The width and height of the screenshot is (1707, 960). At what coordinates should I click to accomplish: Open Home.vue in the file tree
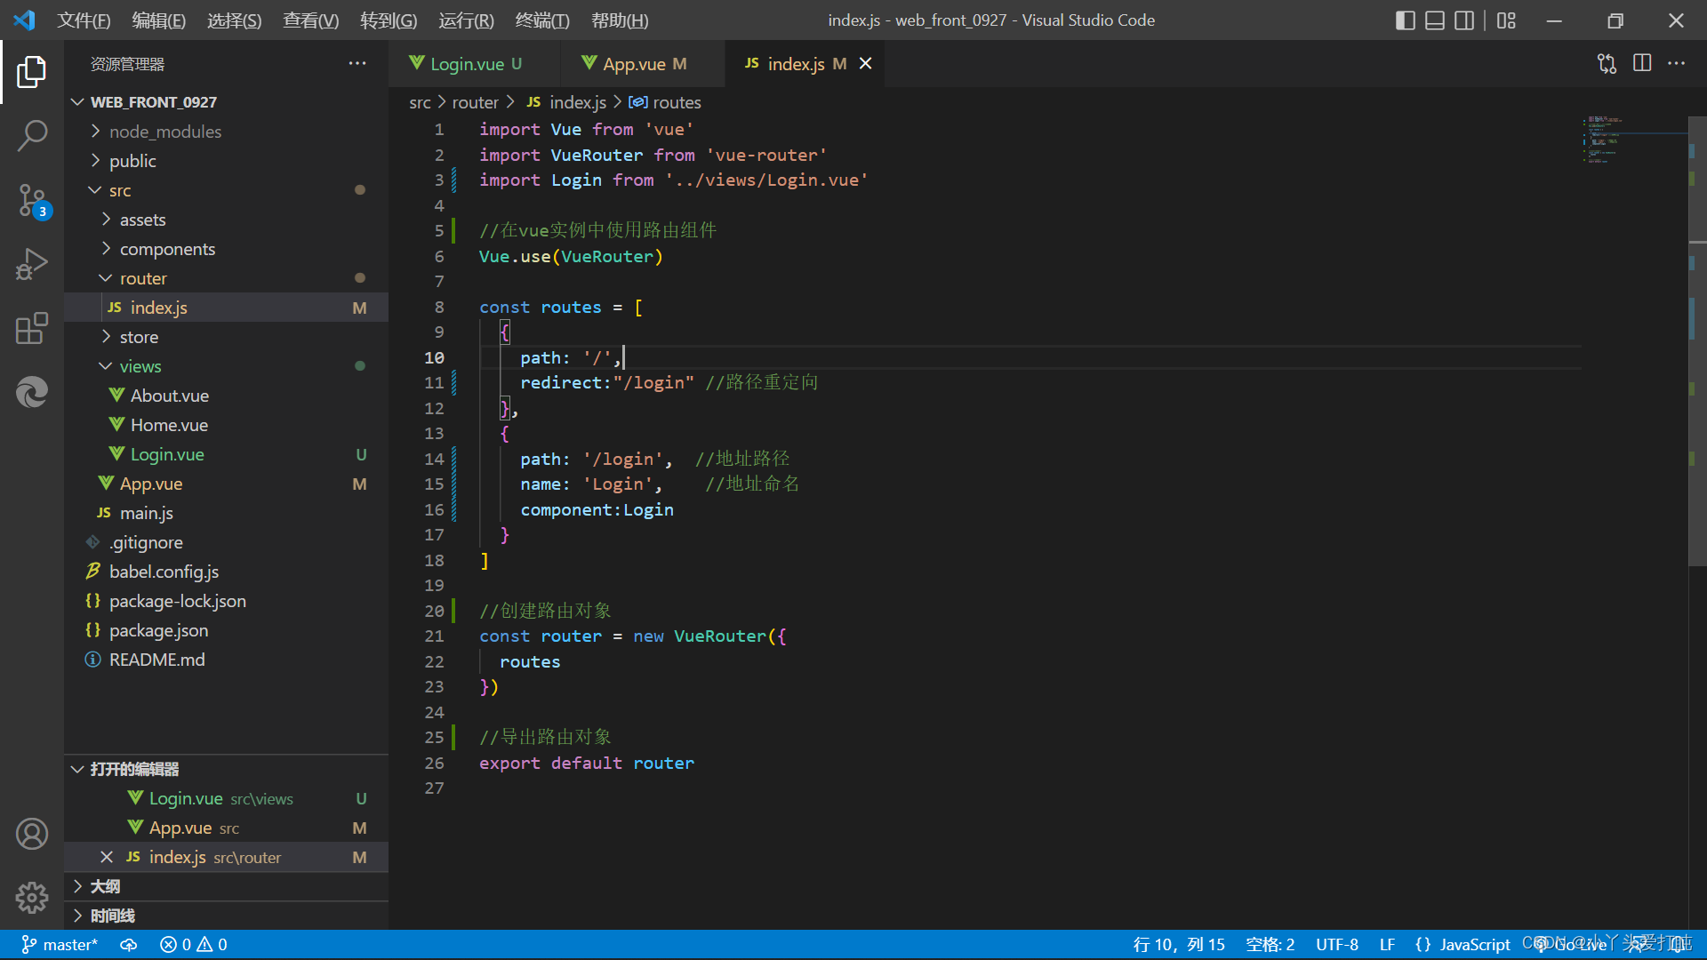point(169,425)
